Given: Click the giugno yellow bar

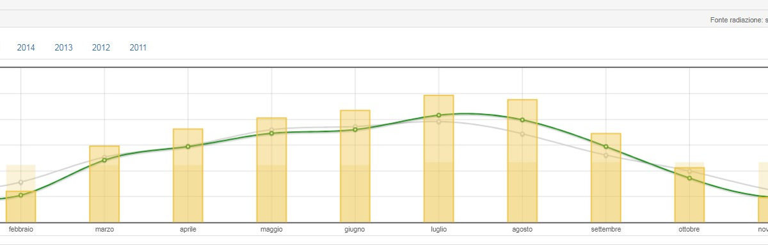Looking at the screenshot, I should pos(355,166).
